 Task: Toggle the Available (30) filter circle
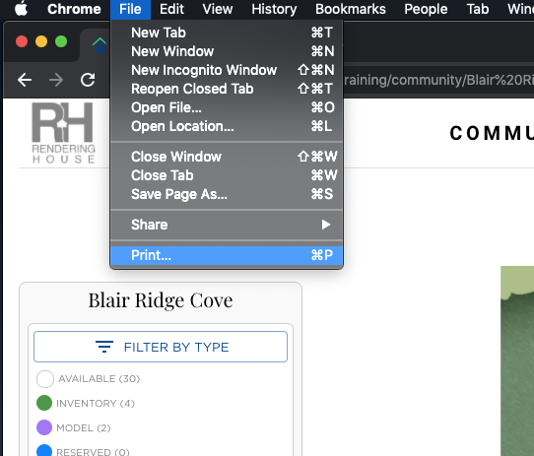coord(45,379)
